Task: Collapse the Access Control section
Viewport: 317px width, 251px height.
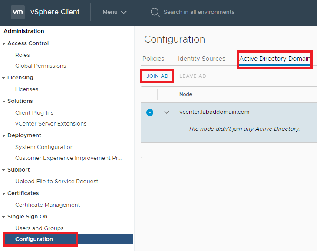Action: (x=4, y=43)
